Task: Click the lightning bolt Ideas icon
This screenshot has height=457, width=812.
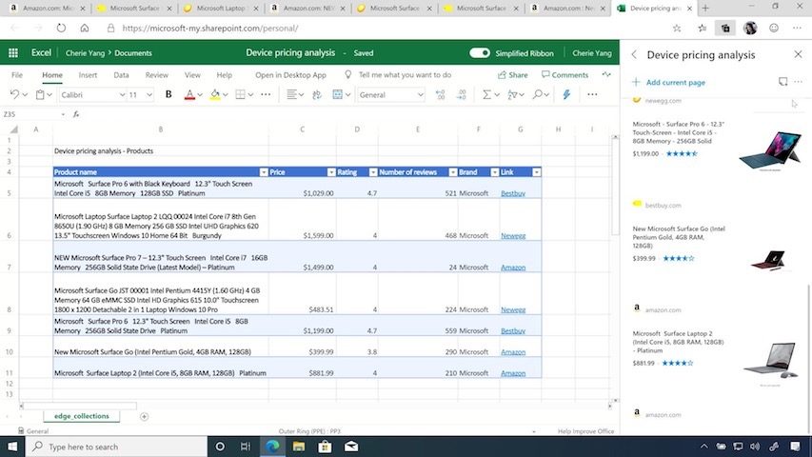Action: coord(567,94)
